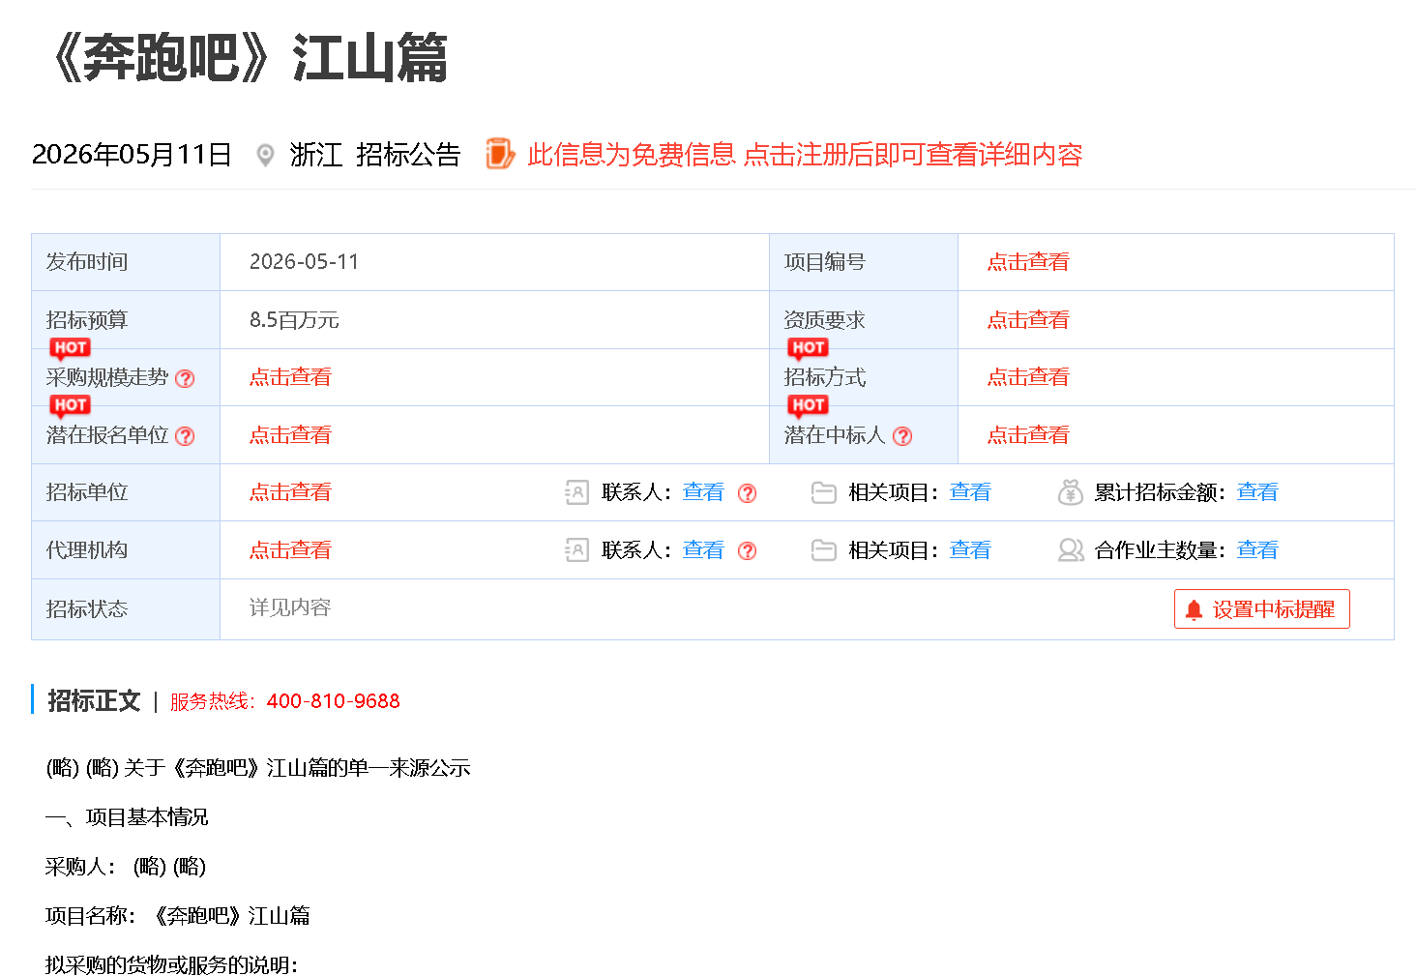Click the 采购人 line in body text
The height and width of the screenshot is (976, 1416).
[126, 867]
